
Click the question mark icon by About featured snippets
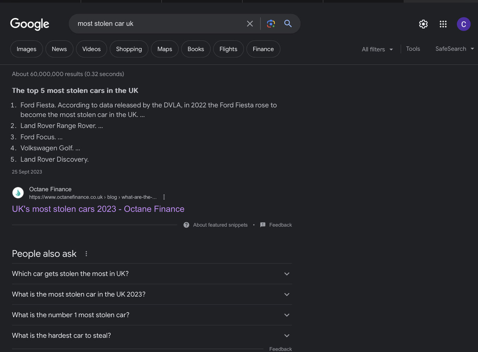coord(186,225)
